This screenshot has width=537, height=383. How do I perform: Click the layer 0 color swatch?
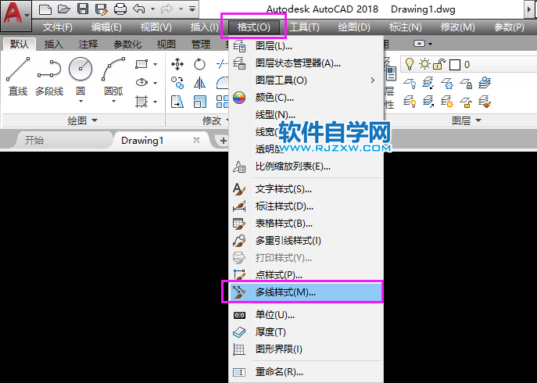[454, 64]
